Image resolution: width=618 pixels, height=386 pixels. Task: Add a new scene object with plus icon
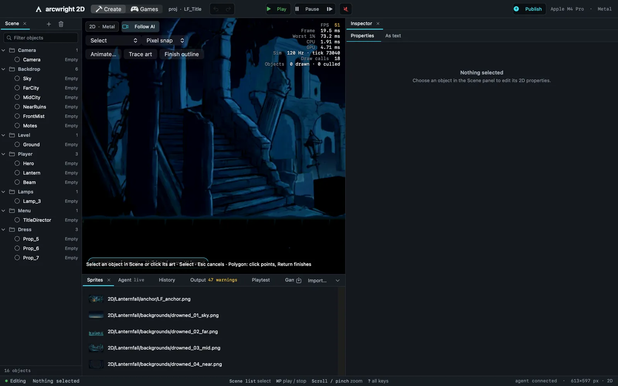49,24
